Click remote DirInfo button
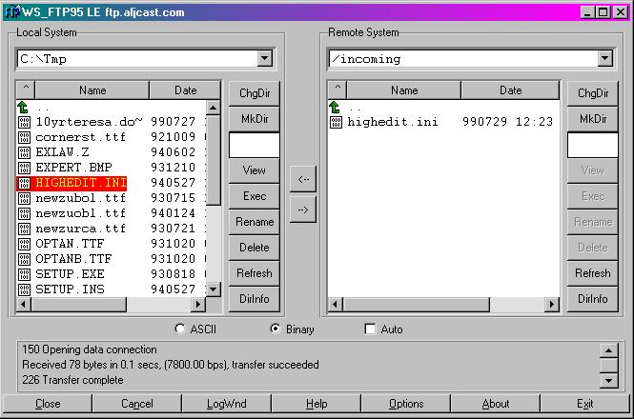This screenshot has height=419, width=634. click(x=593, y=299)
